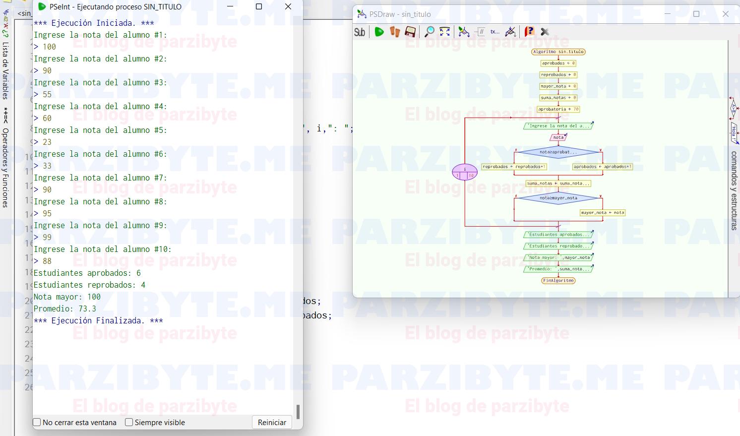Select the 'aprobados ← aprobados+1' block
The image size is (740, 436).
click(603, 167)
